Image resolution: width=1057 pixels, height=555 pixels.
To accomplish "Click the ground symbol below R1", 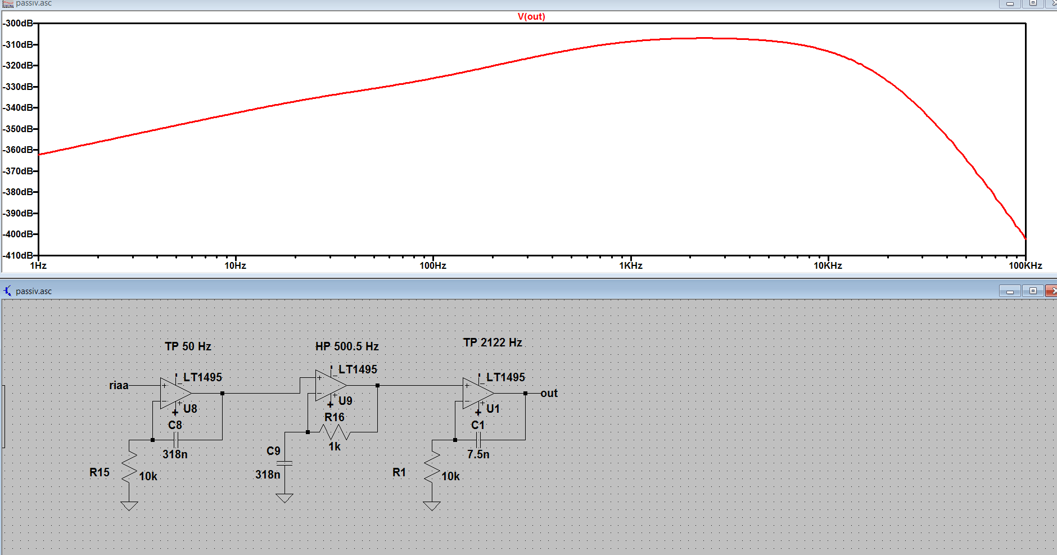I will pos(432,506).
